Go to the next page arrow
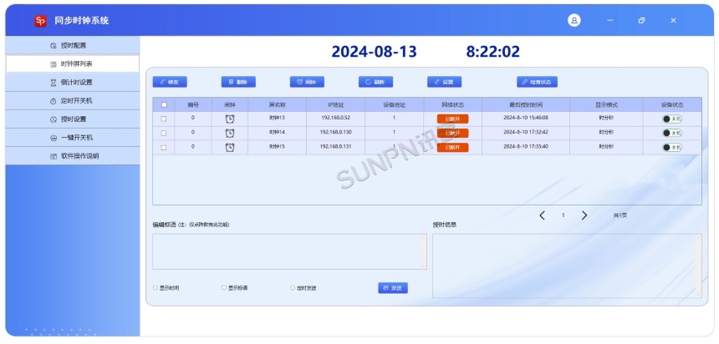This screenshot has height=344, width=719. tap(584, 215)
